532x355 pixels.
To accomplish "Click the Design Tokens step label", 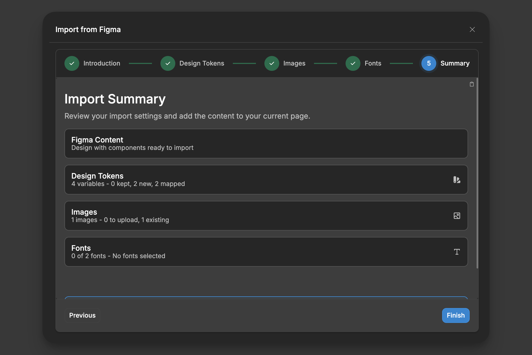I will (202, 63).
